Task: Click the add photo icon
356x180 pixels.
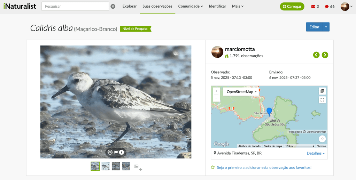Action: (x=138, y=167)
